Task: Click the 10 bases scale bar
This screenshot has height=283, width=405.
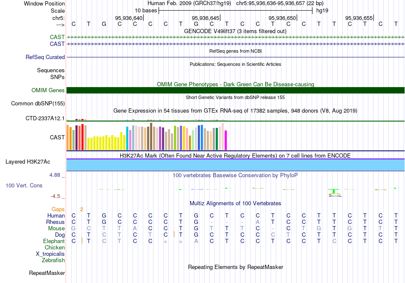Action: pyautogui.click(x=235, y=10)
